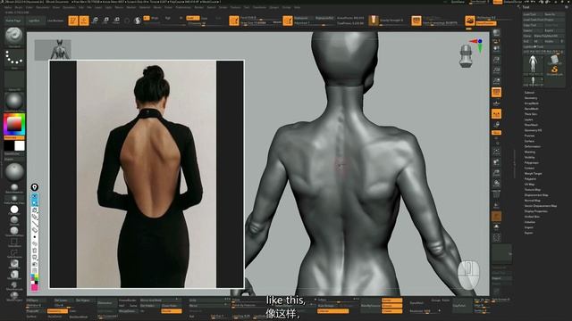572x321 pixels.
Task: Toggle the Floor grid in right shelf
Action: click(496, 103)
